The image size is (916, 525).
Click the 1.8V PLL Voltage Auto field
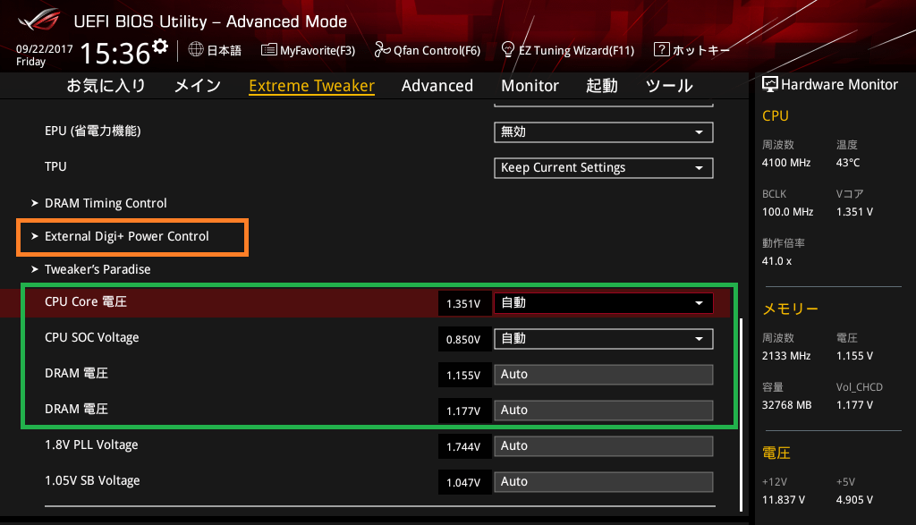(604, 447)
